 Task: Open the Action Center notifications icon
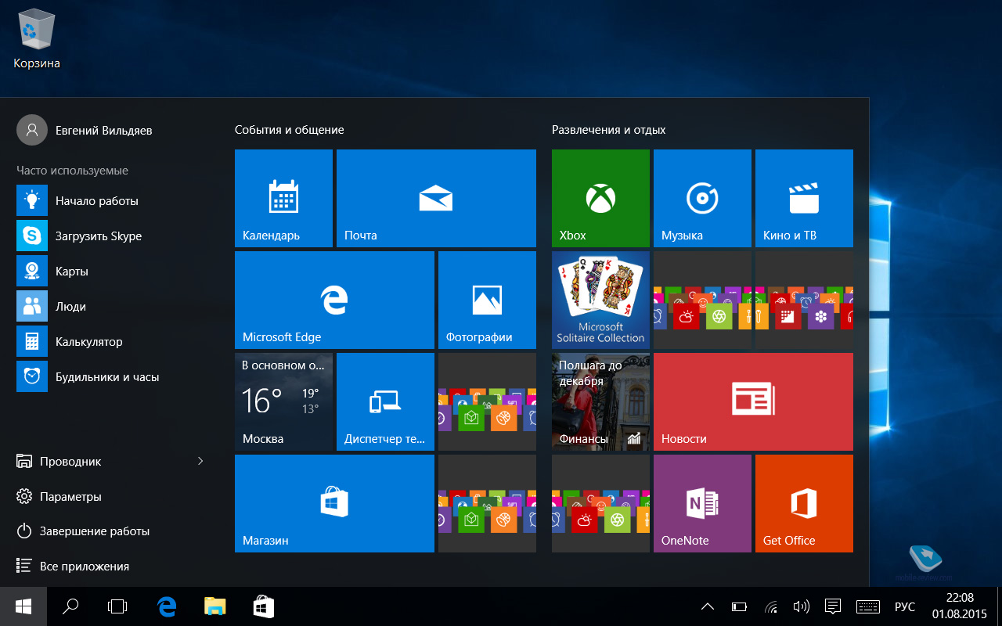click(x=833, y=606)
